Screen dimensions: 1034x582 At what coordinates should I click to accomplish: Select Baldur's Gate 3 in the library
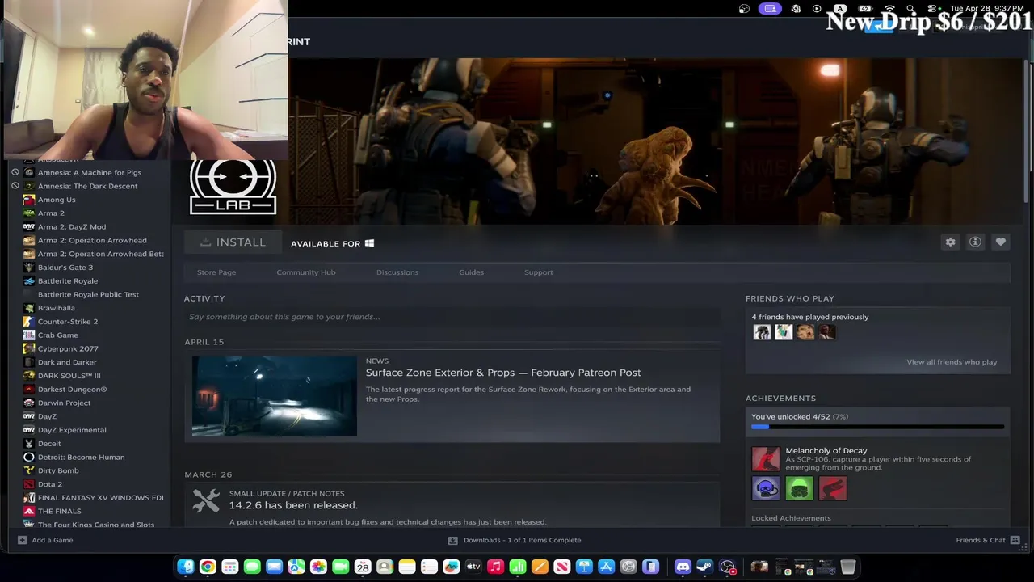65,268
